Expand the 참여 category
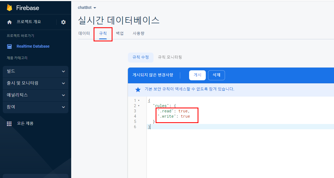 tap(36, 107)
